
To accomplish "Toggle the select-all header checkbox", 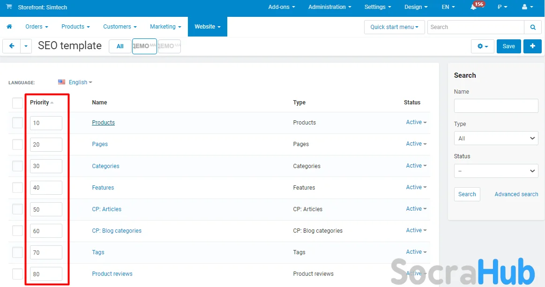I will click(x=17, y=103).
